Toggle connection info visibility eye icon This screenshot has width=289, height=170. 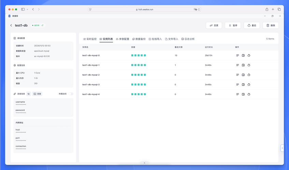coord(29,94)
